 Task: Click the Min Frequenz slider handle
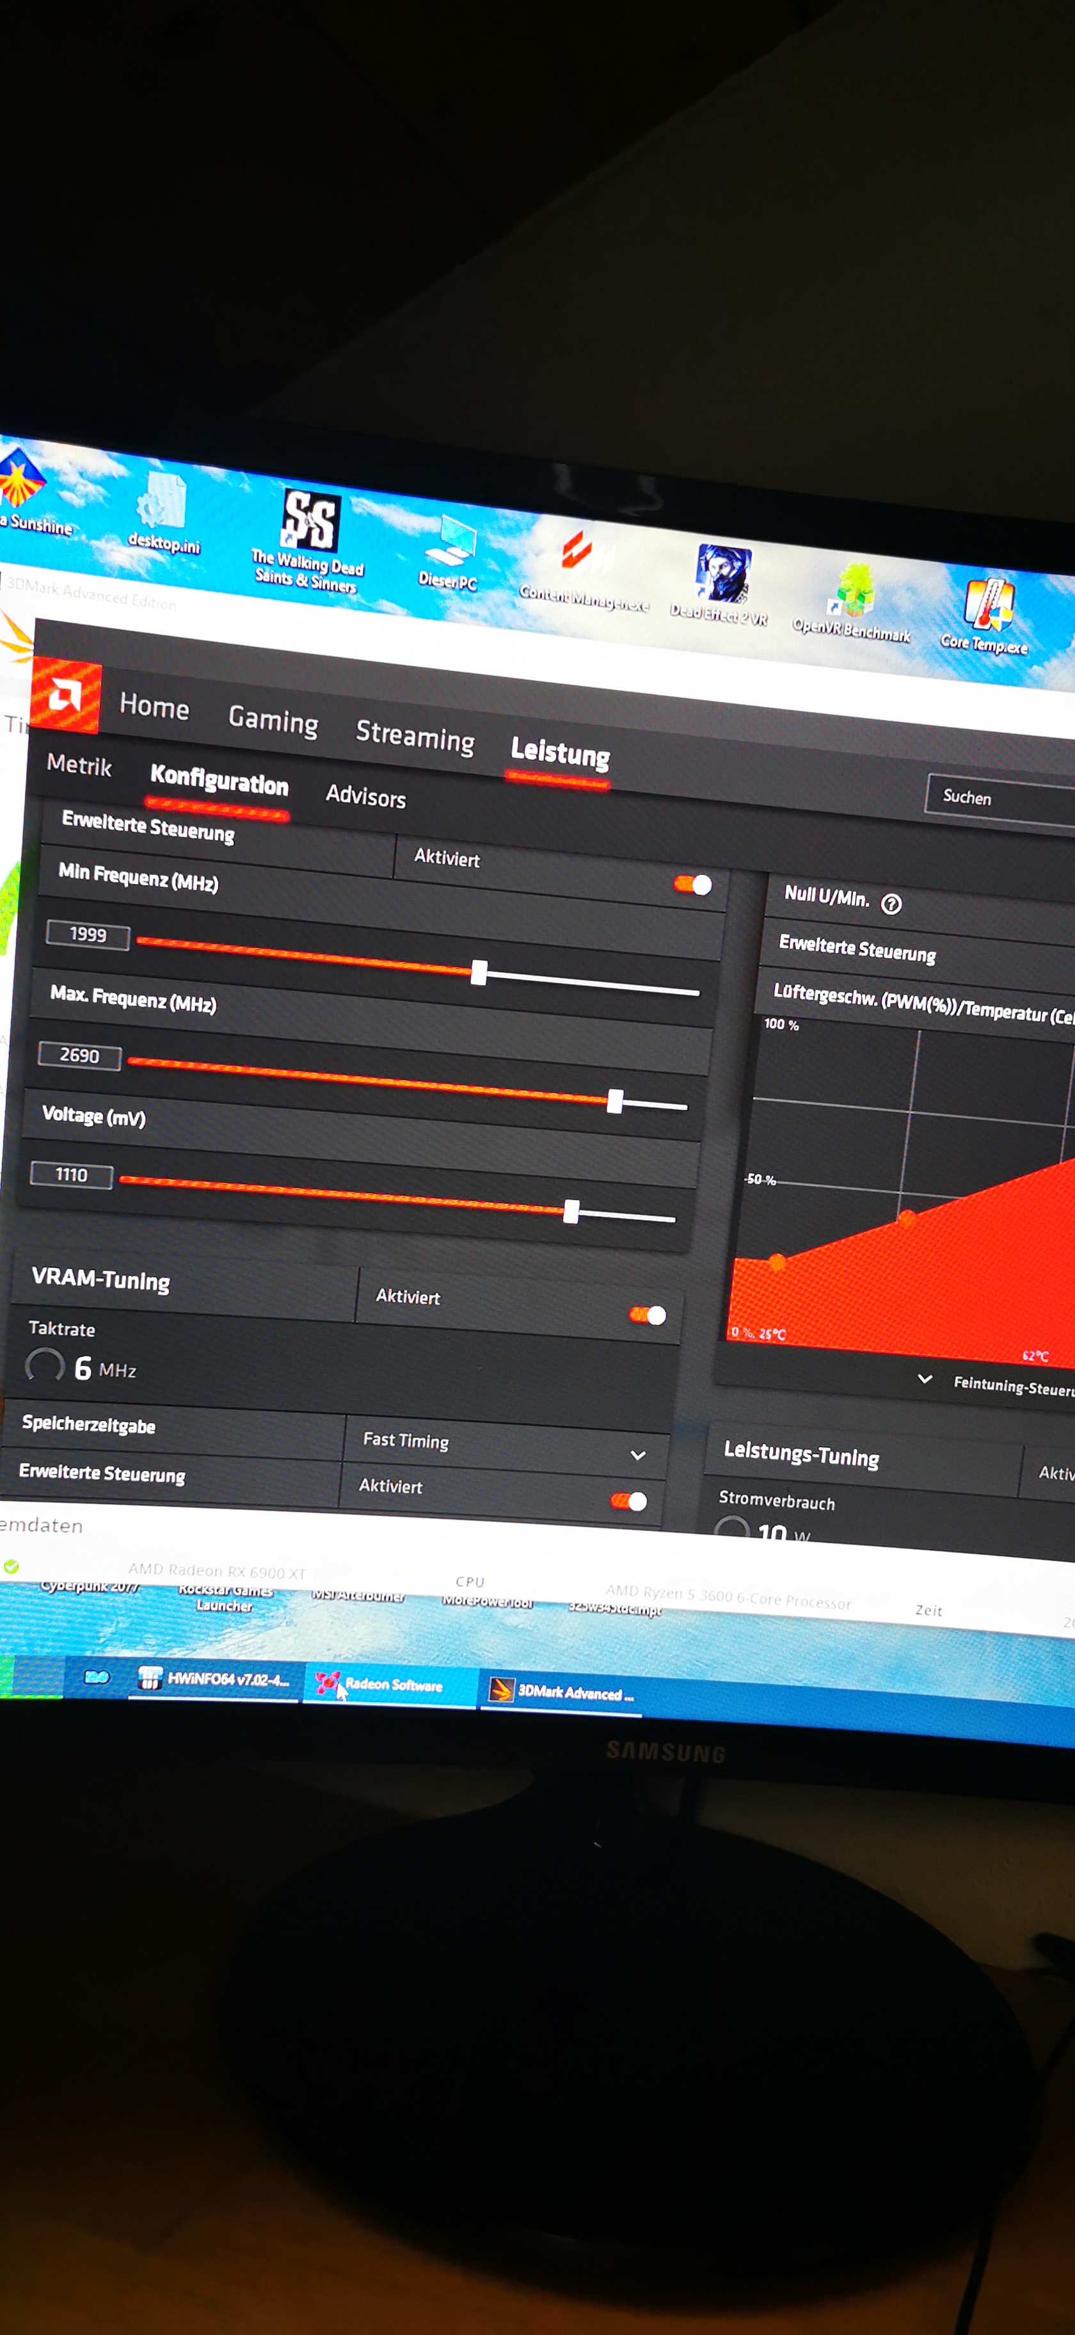click(479, 973)
